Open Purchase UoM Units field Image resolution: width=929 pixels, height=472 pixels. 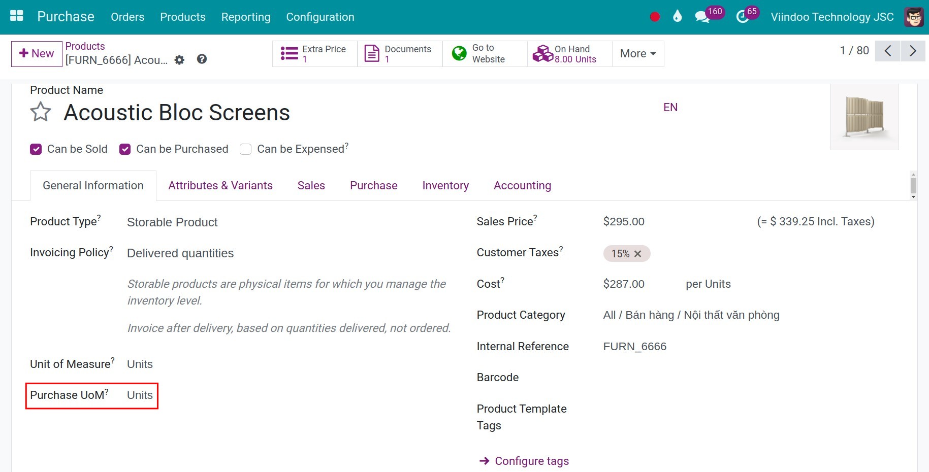point(140,395)
